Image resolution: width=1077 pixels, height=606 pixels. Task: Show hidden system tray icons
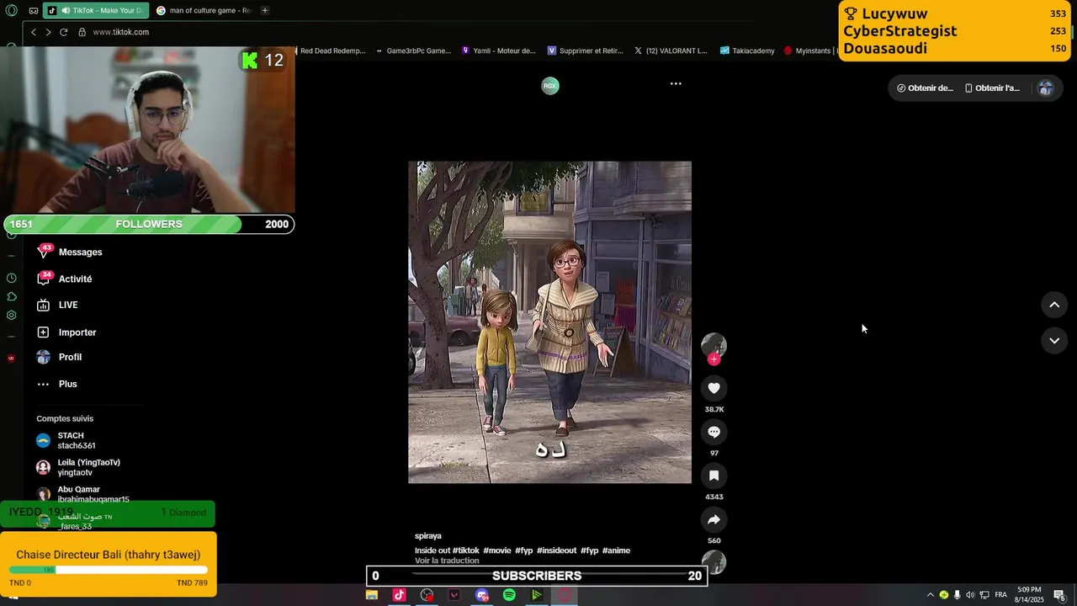coord(930,595)
